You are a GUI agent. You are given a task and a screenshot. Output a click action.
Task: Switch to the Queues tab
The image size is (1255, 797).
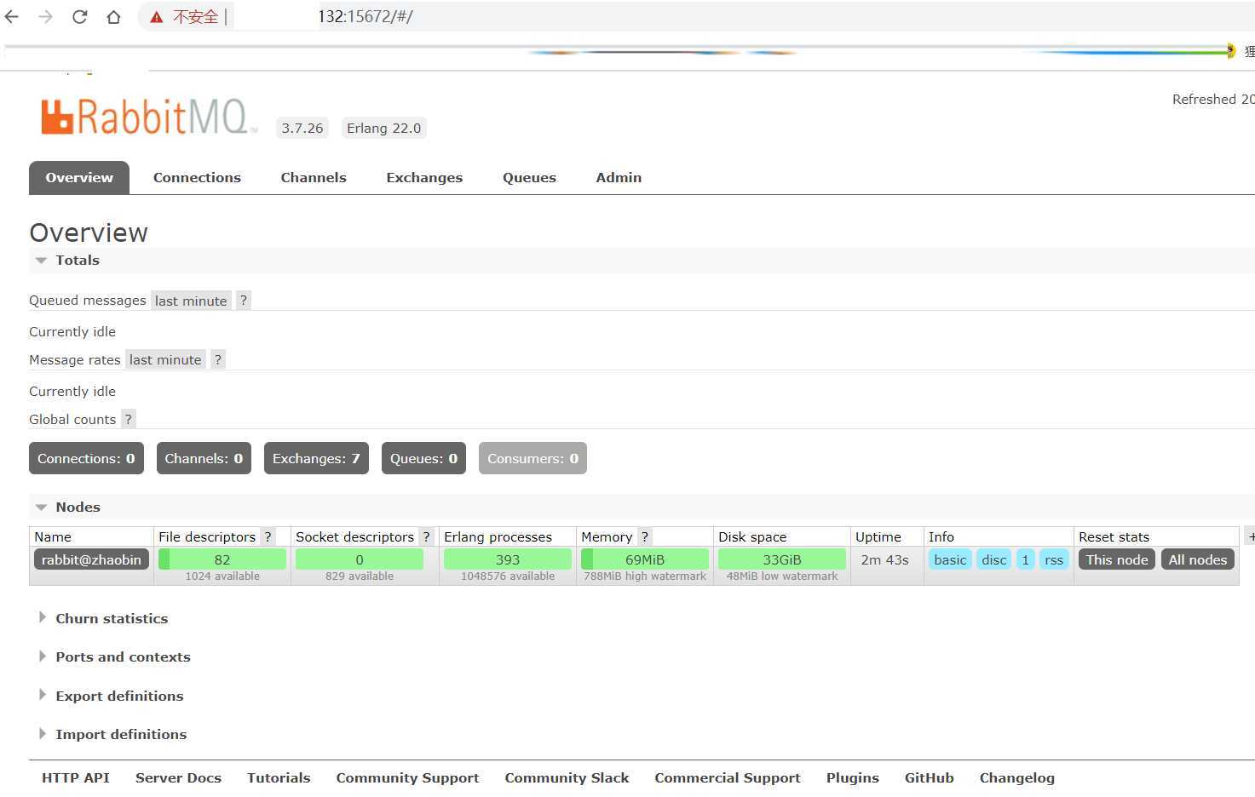click(529, 178)
